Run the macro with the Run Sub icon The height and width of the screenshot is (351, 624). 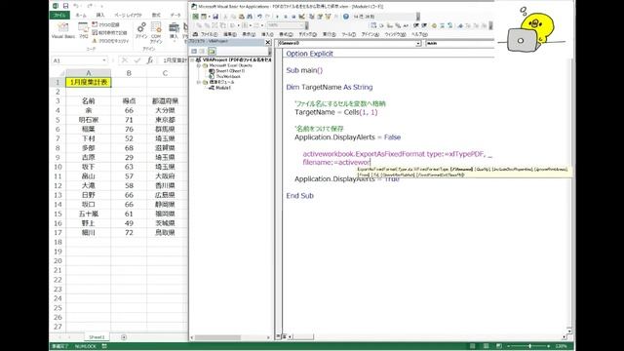pyautogui.click(x=277, y=17)
